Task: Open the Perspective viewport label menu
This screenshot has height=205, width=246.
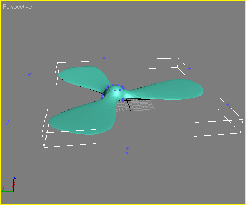Action: point(17,7)
